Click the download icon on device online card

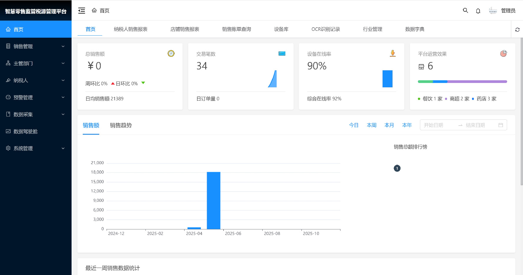pyautogui.click(x=393, y=53)
